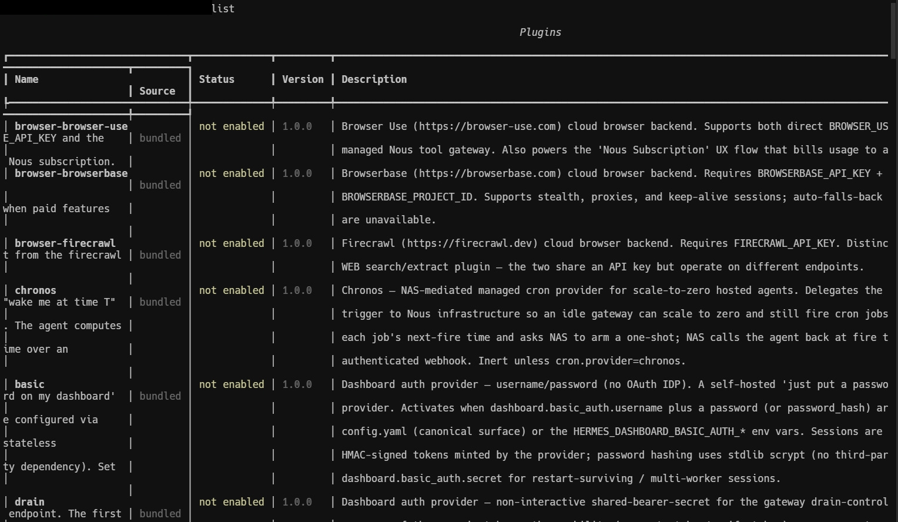
Task: Click the 'list' command text
Action: pyautogui.click(x=223, y=9)
